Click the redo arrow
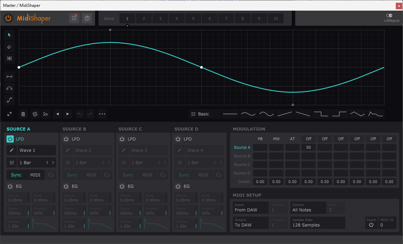Viewport: 403px width, 244px height. pyautogui.click(x=90, y=114)
